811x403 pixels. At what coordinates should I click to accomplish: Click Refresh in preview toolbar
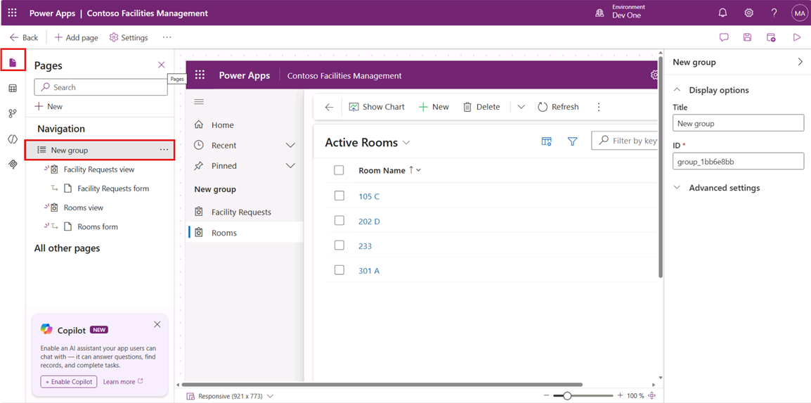click(x=558, y=107)
